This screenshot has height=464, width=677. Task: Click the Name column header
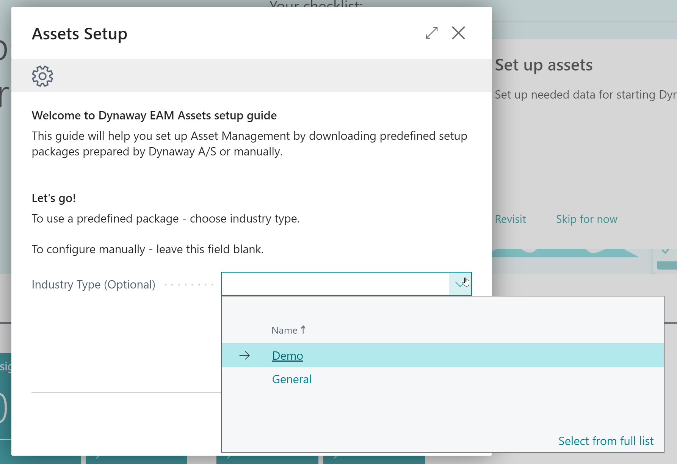coord(284,330)
